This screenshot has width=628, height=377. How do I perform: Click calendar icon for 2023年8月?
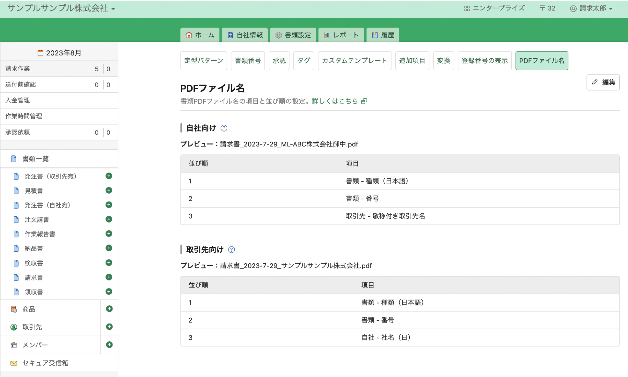coord(40,53)
